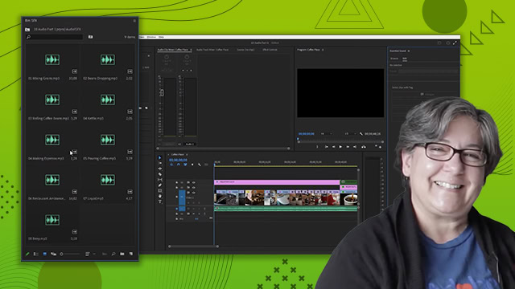
Task: Select the Rectangle tool
Action: (x=160, y=191)
